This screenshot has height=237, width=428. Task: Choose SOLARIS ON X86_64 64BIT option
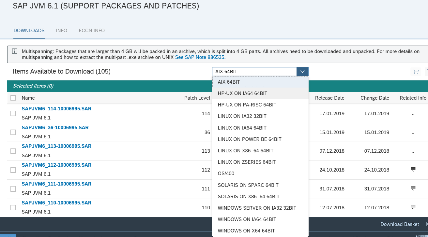pyautogui.click(x=260, y=196)
